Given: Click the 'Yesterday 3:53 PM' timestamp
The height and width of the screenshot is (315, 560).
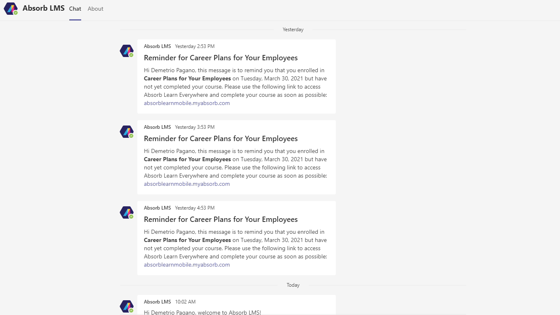Looking at the screenshot, I should pos(195,127).
